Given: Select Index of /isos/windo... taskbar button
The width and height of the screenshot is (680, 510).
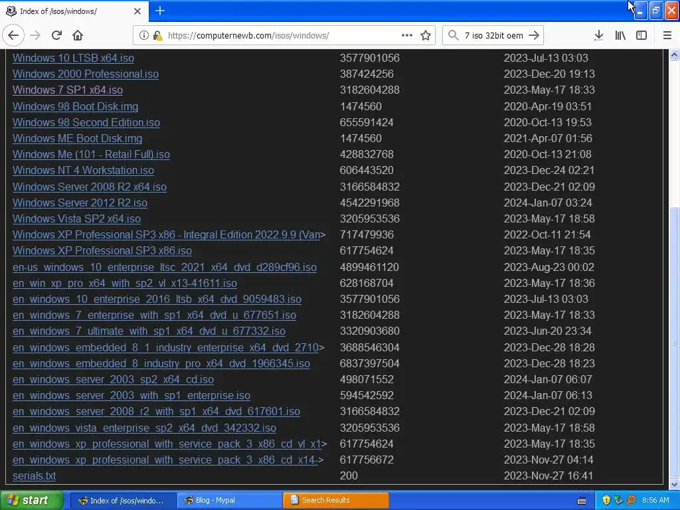Looking at the screenshot, I should click(123, 501).
